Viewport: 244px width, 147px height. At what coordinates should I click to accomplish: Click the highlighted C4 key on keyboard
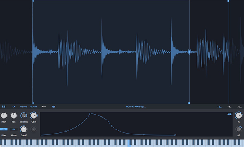click(x=129, y=143)
